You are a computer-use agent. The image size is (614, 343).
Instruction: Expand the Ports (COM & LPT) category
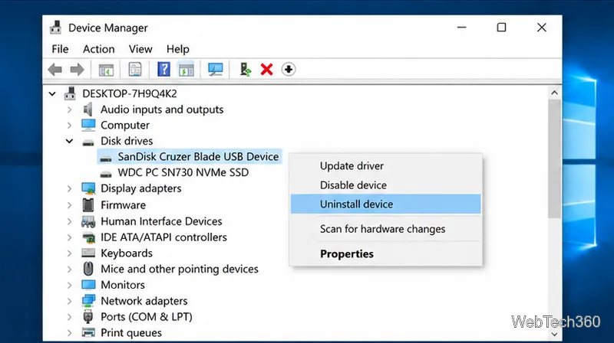pyautogui.click(x=69, y=317)
